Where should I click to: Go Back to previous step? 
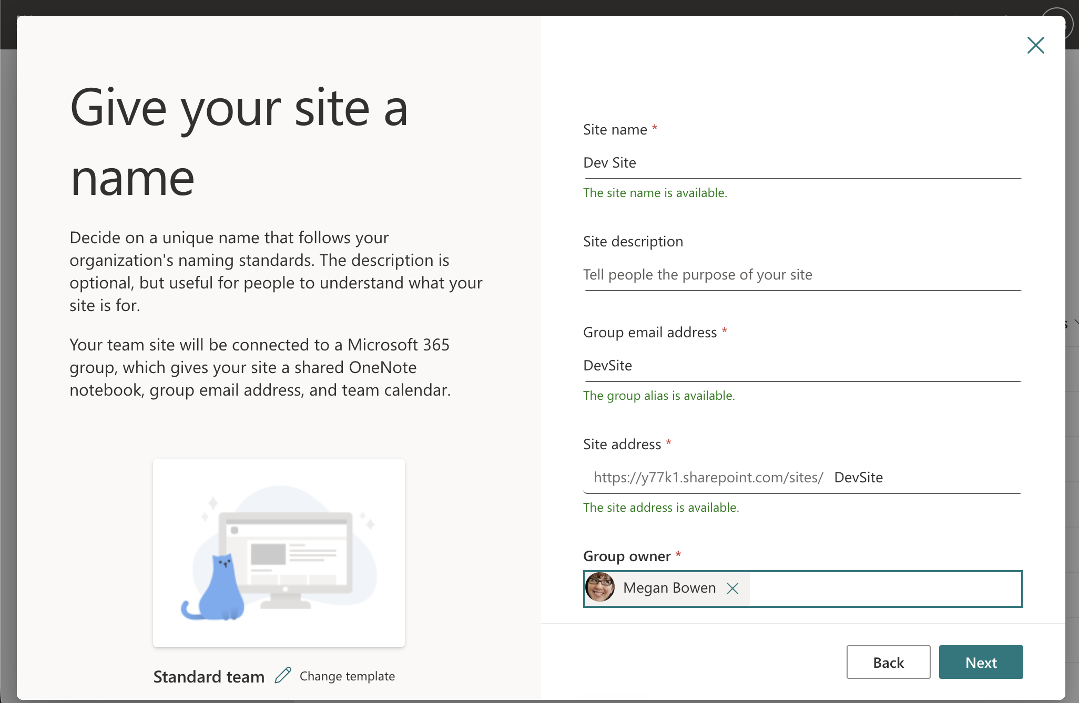click(x=888, y=662)
